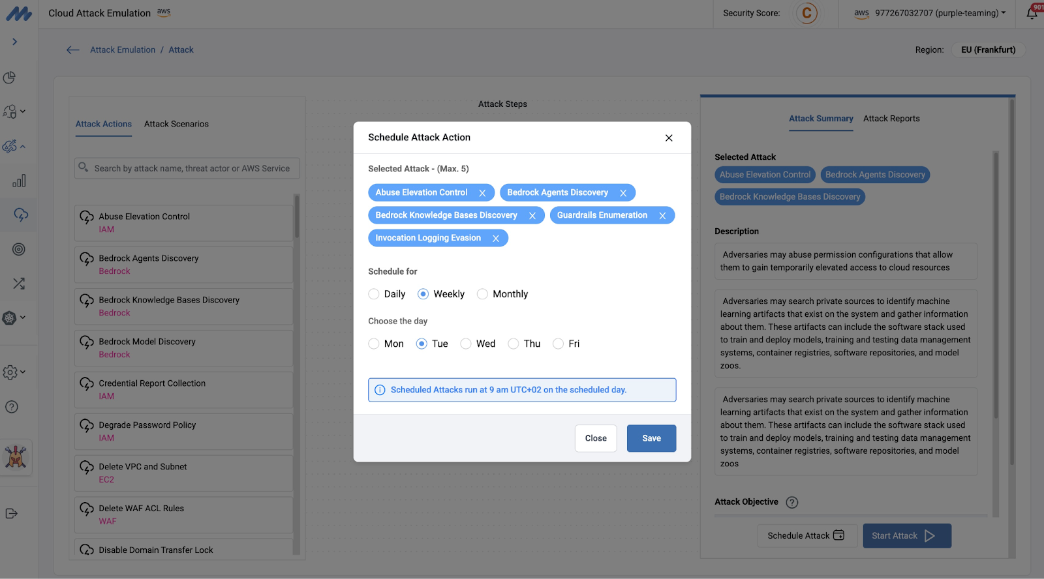Open the shuffle arrows sidebar icon

19,284
